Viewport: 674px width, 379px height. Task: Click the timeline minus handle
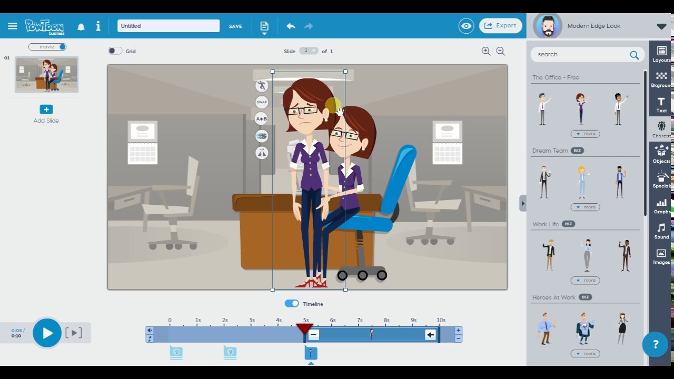pyautogui.click(x=314, y=334)
